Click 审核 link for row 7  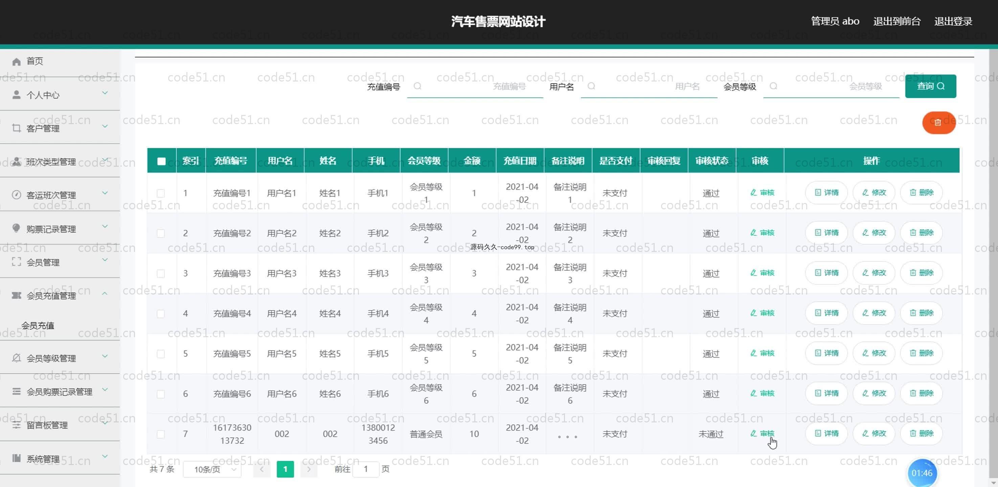point(762,433)
